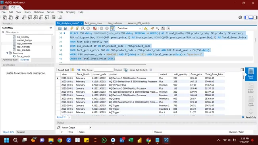This screenshot has height=145, width=258.
Task: Search table data icon in main toolbar
Action: [x=54, y=17]
